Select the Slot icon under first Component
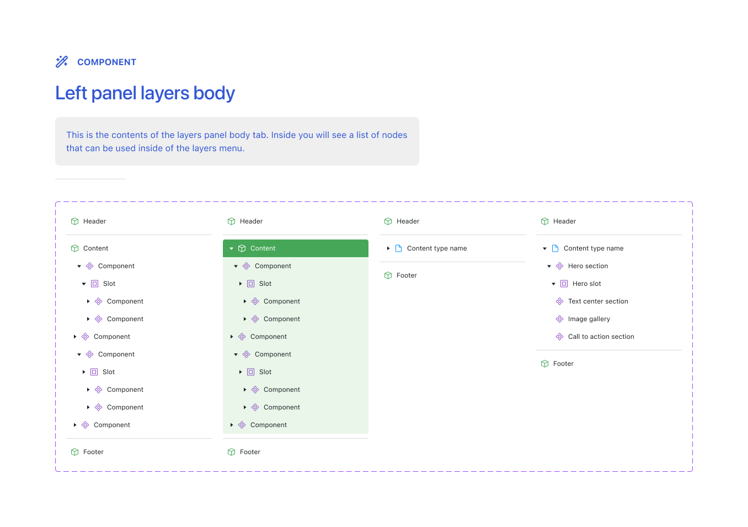Viewport: 748px width, 527px height. 94,283
